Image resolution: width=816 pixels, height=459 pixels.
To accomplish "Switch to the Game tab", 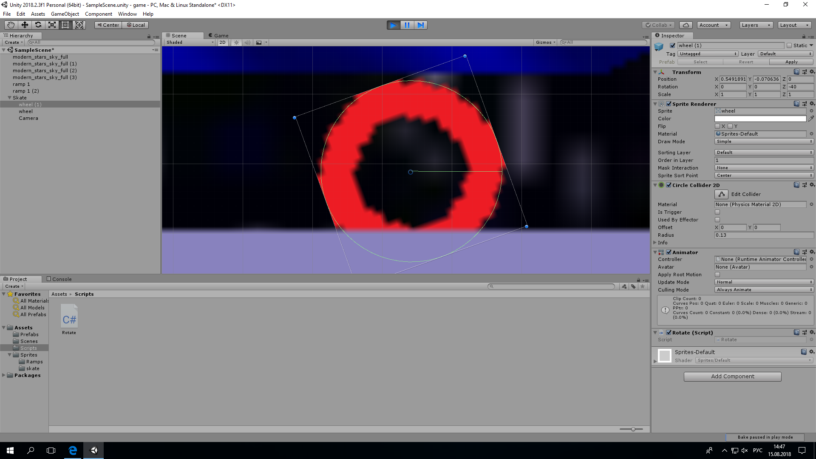I will [218, 36].
